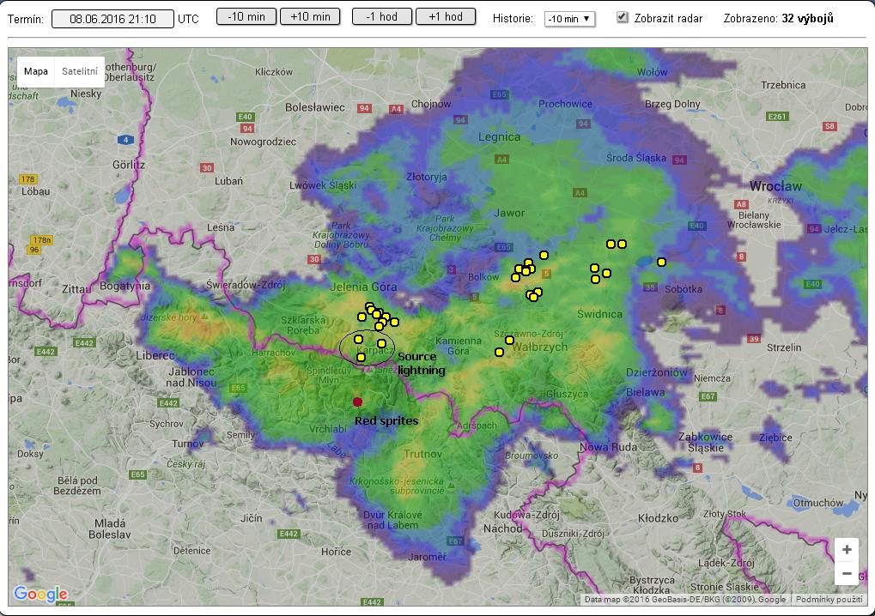Click the Hořice town label
The width and height of the screenshot is (875, 616).
336,552
